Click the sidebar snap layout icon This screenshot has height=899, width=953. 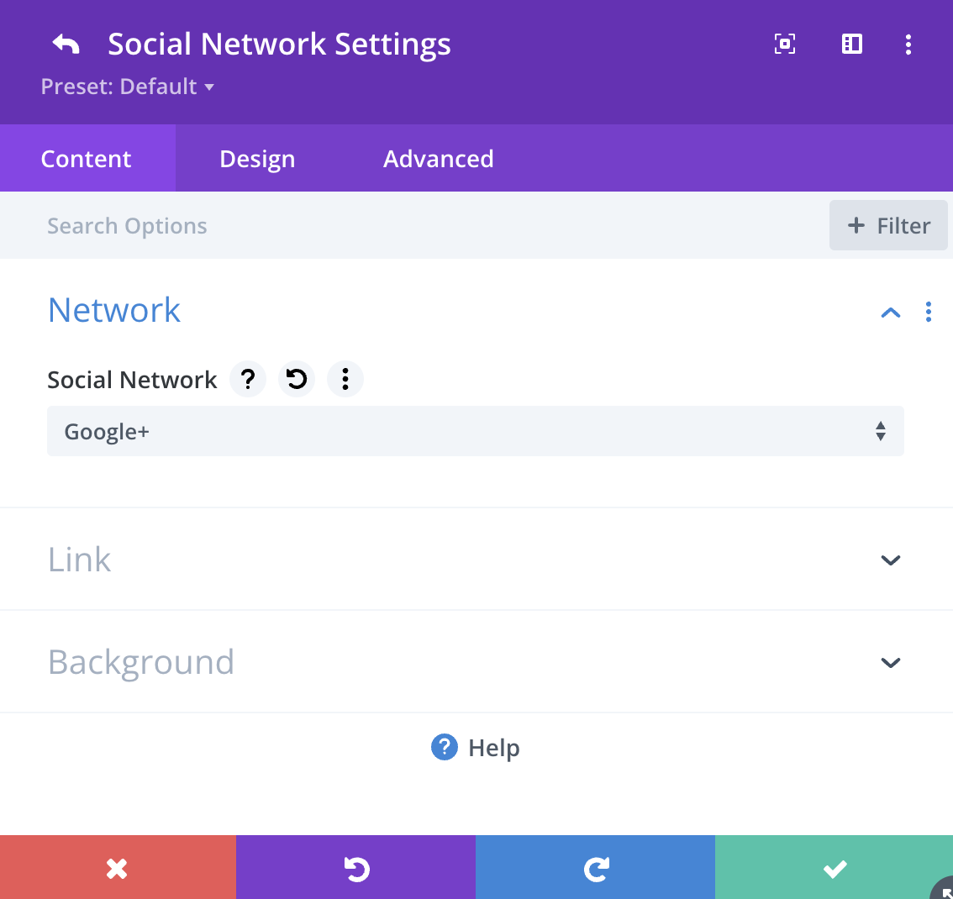pyautogui.click(x=851, y=44)
